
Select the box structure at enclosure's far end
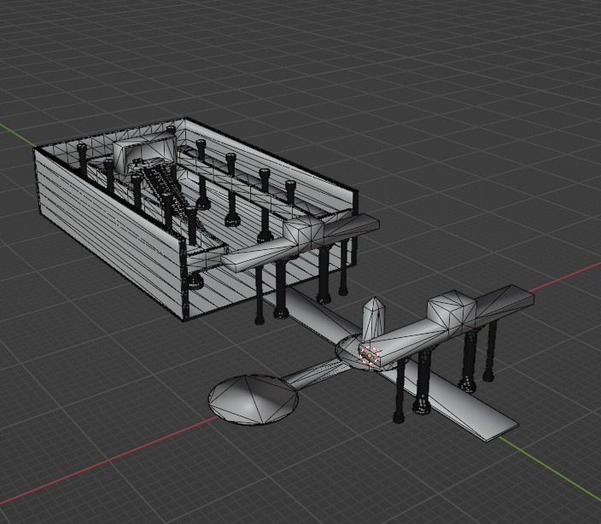coord(144,154)
